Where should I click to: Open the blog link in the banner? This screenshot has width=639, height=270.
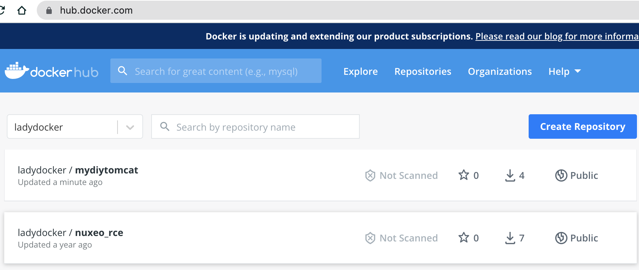pos(557,36)
